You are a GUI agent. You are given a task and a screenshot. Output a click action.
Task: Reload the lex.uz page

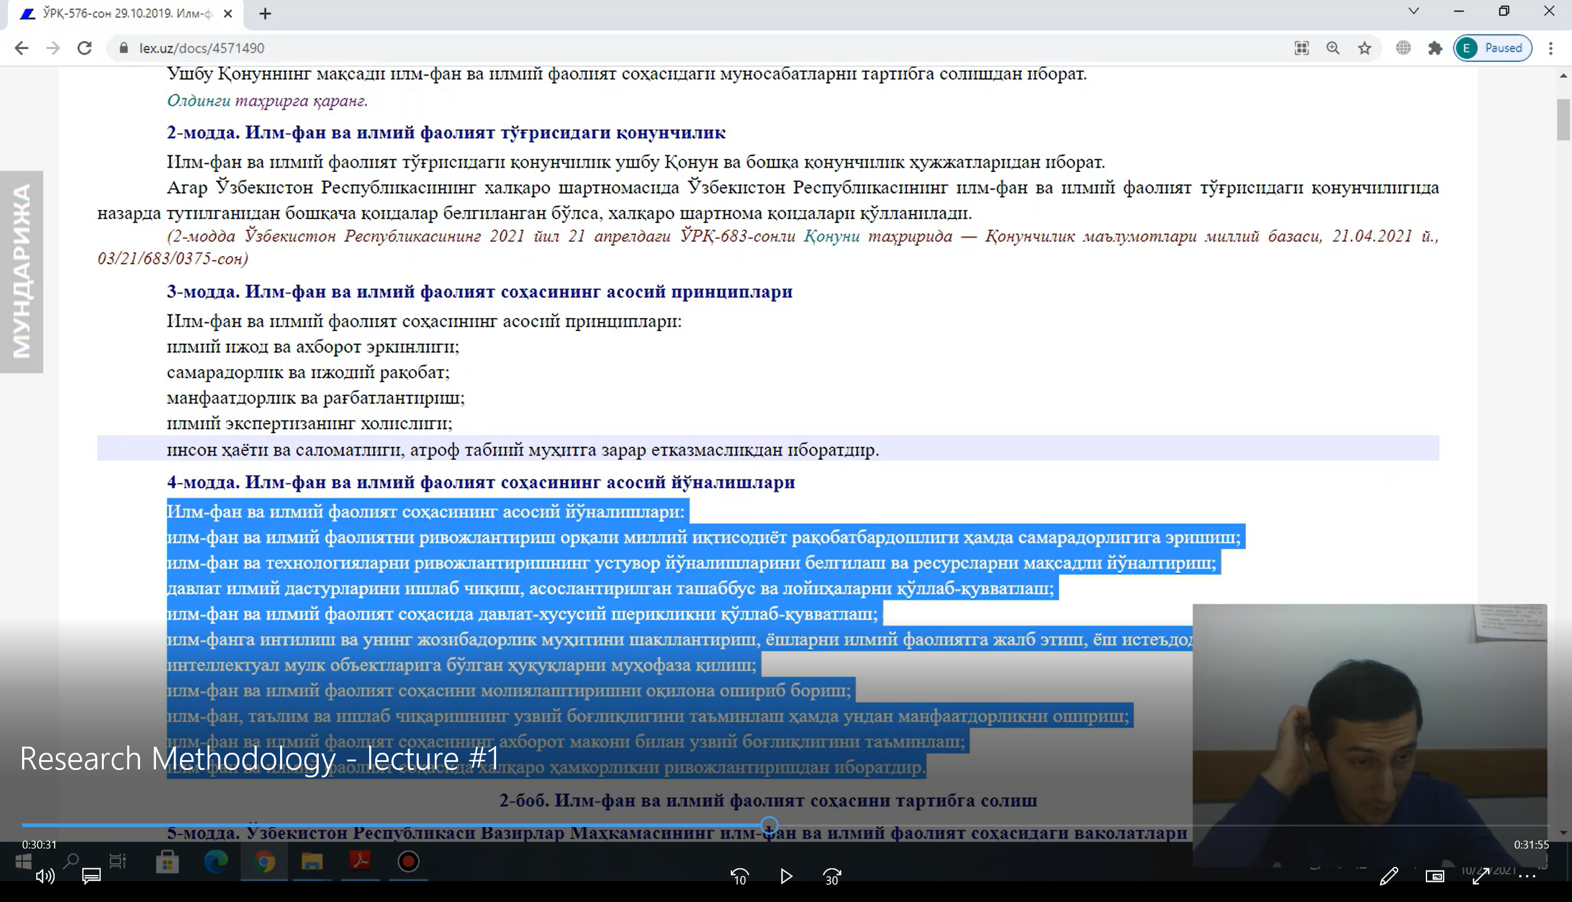[x=84, y=49]
